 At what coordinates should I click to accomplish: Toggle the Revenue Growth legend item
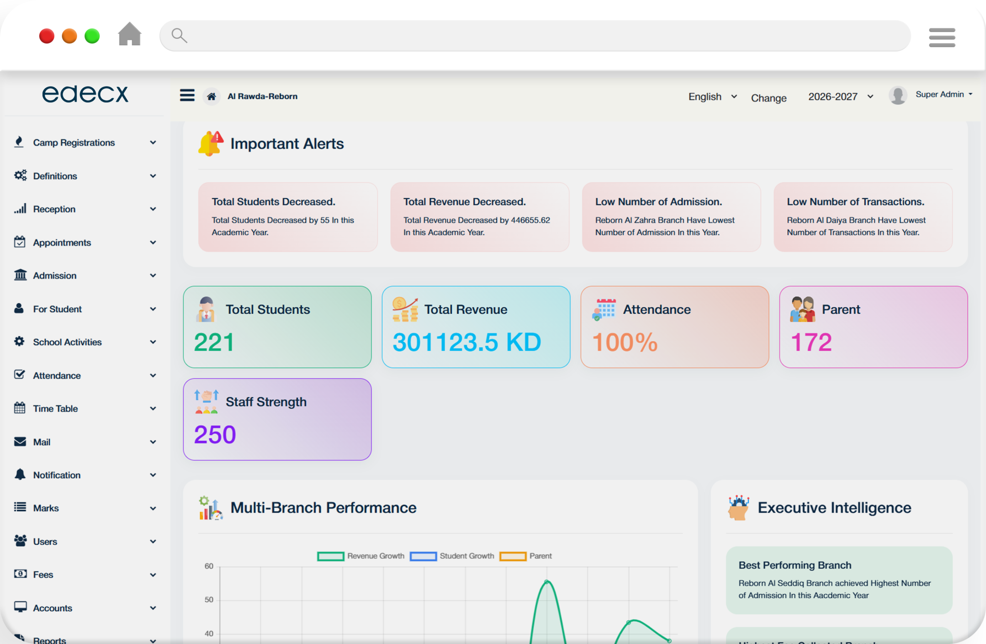tap(361, 556)
